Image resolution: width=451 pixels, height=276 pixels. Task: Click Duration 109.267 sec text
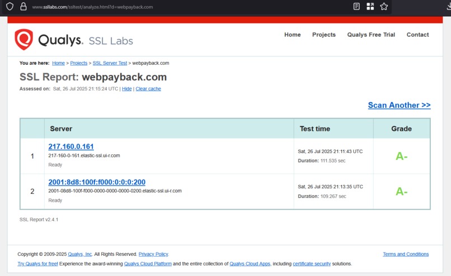click(x=322, y=196)
